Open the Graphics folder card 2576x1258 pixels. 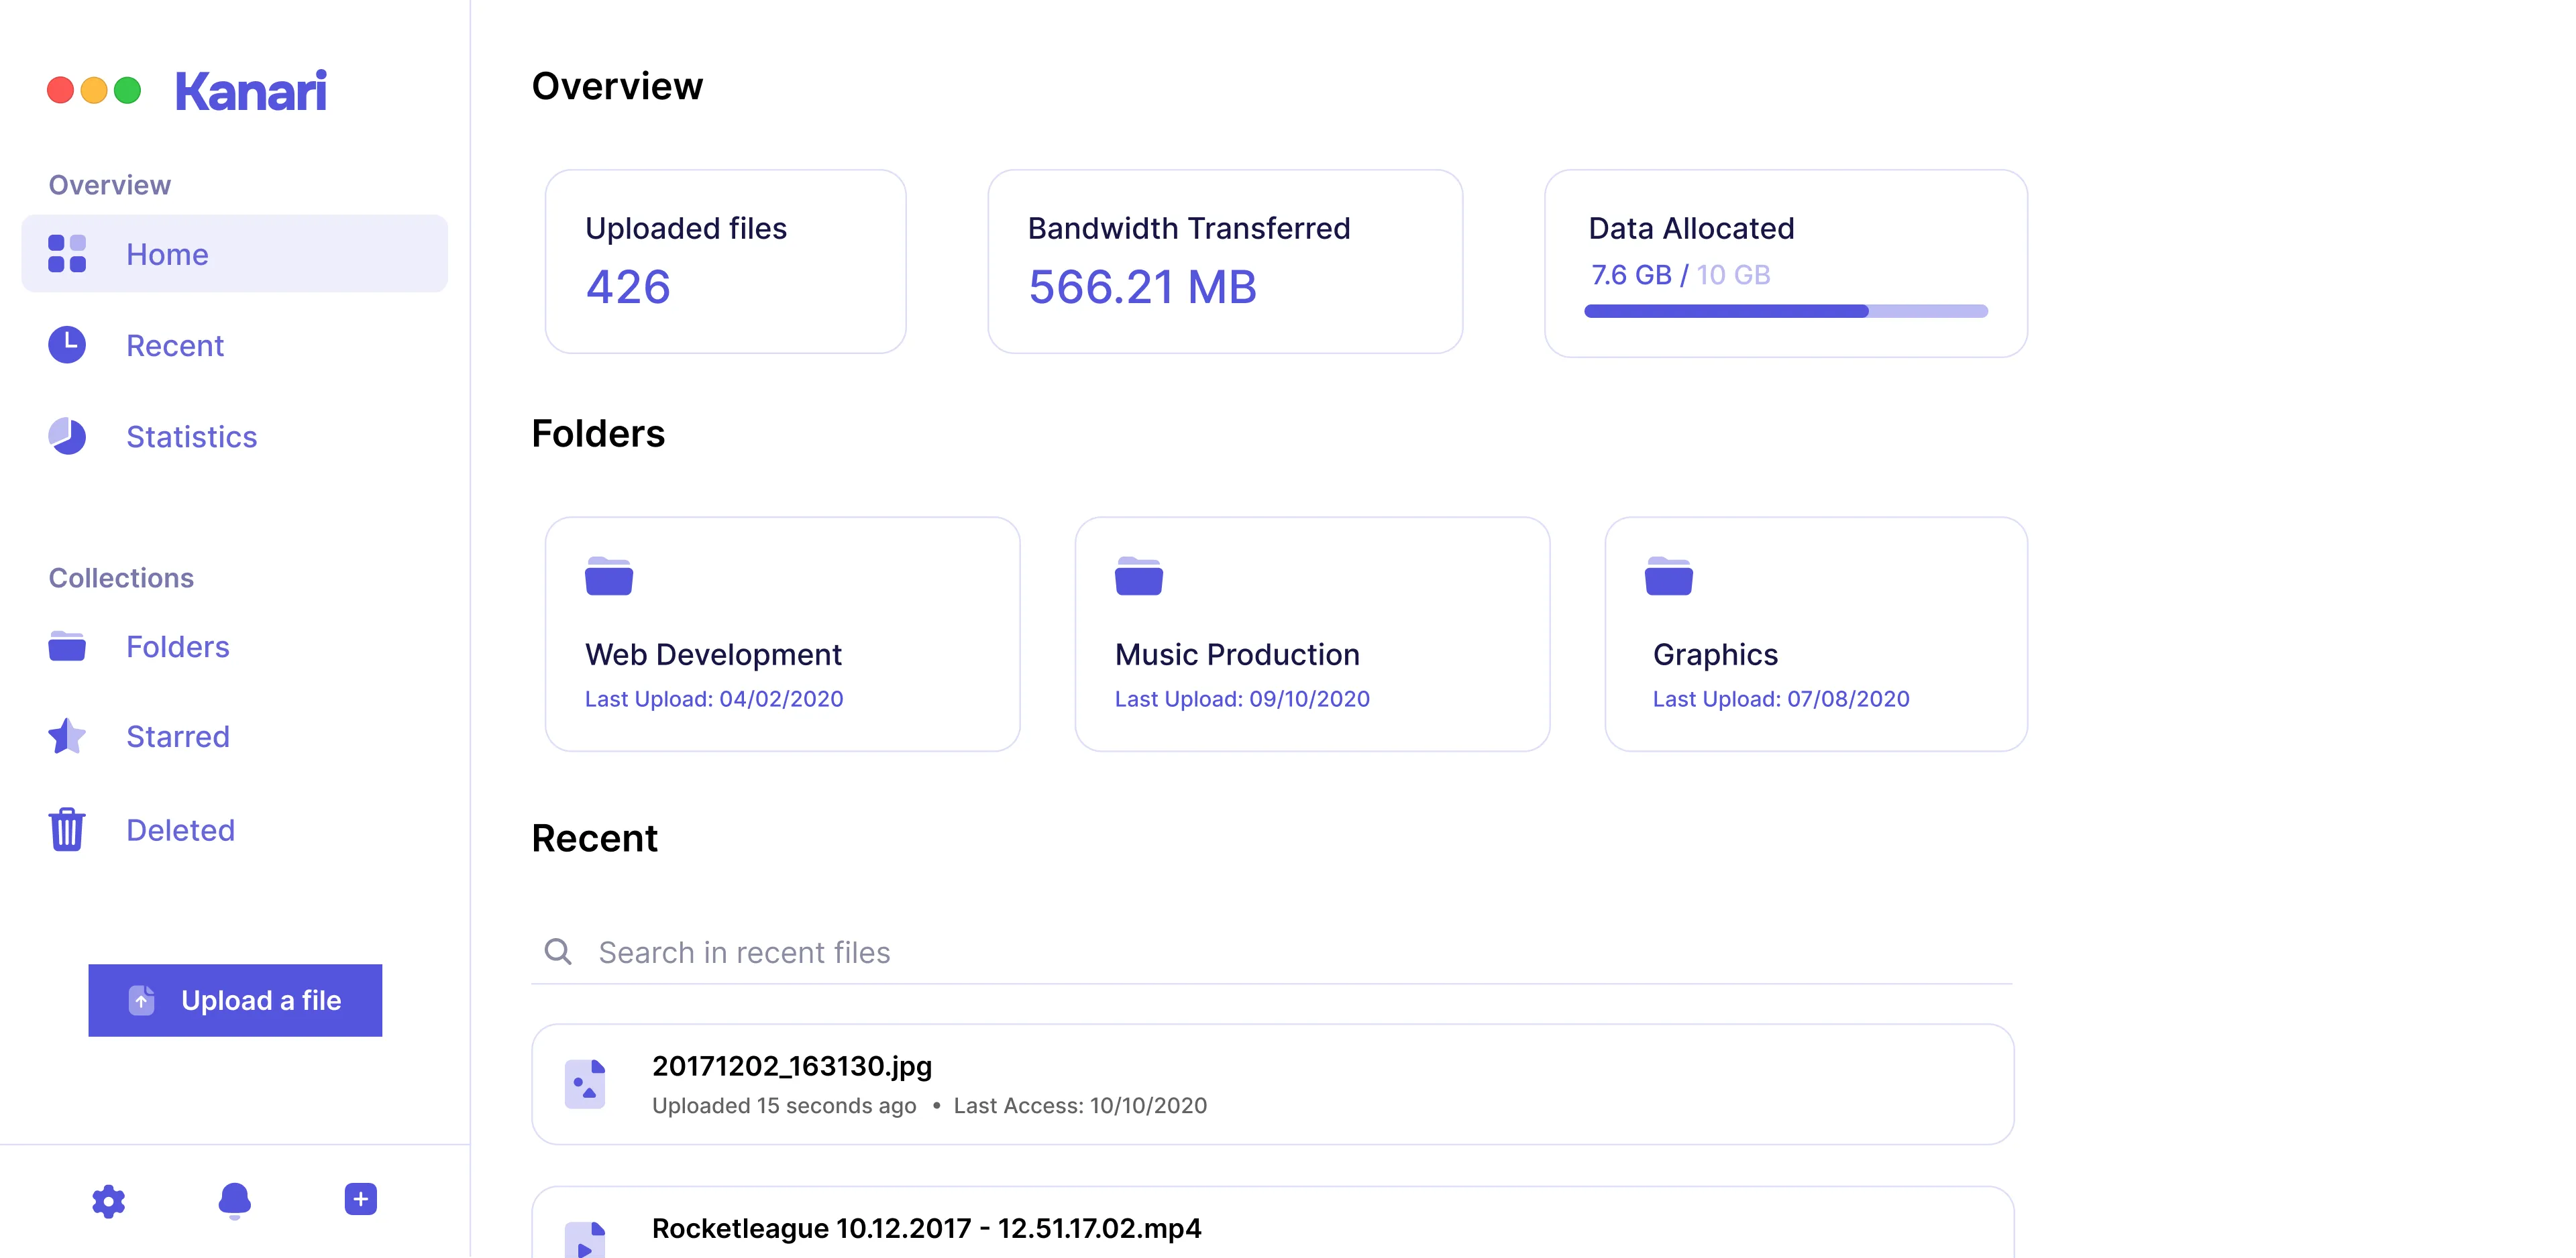1816,634
